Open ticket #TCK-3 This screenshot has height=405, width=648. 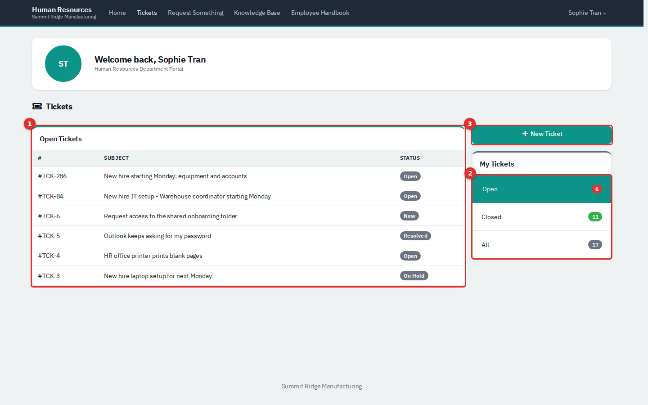tap(49, 276)
